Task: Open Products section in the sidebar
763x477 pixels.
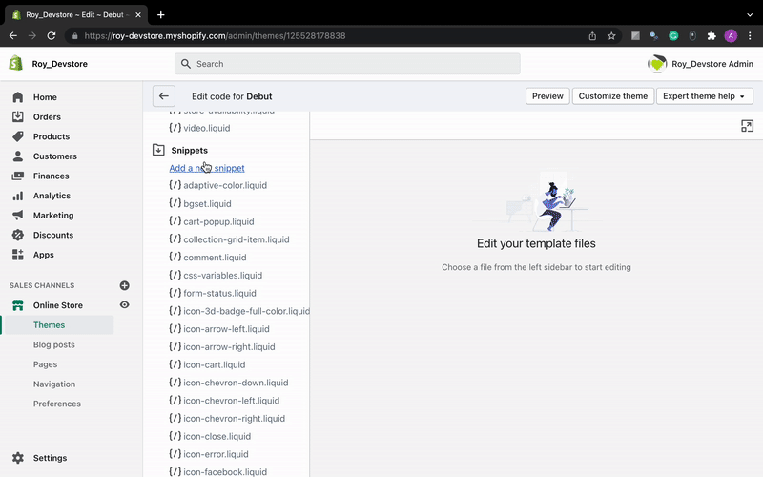Action: coord(52,136)
